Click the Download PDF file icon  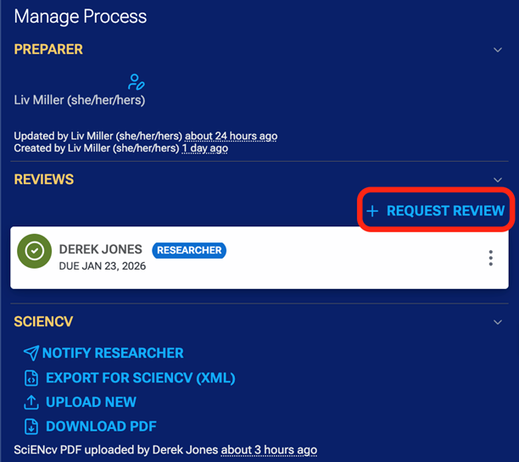pos(31,426)
